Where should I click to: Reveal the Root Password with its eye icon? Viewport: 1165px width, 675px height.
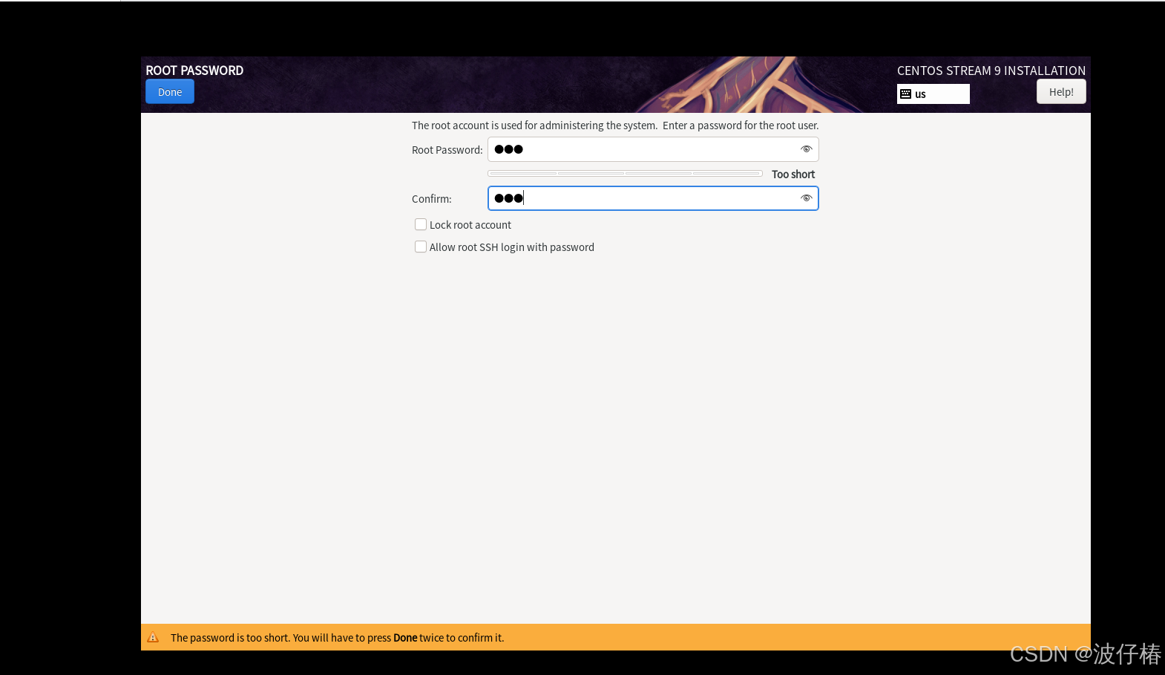pyautogui.click(x=807, y=149)
